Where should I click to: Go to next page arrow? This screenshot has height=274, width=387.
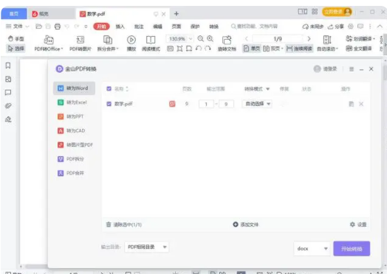click(x=309, y=39)
